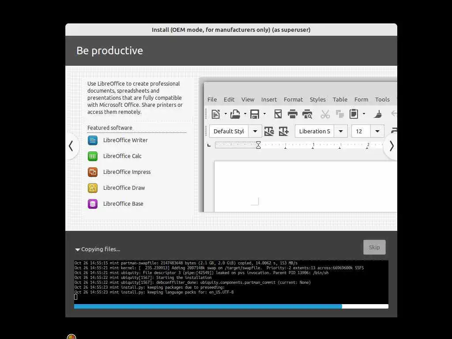Advance to next slide with right arrow
The image size is (452, 339).
(391, 146)
